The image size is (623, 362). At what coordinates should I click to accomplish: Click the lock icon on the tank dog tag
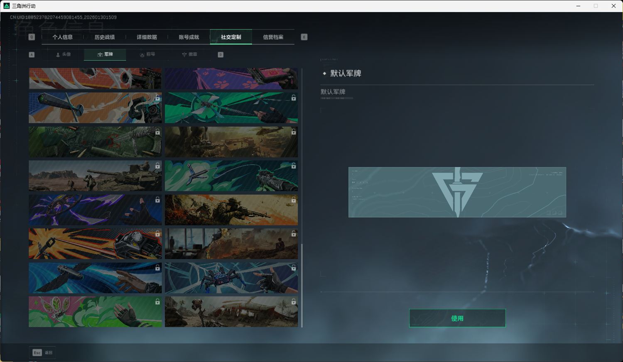point(157,166)
